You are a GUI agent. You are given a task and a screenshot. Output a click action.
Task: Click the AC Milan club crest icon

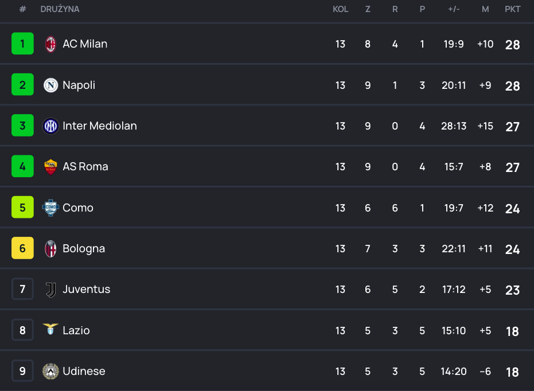(x=50, y=44)
